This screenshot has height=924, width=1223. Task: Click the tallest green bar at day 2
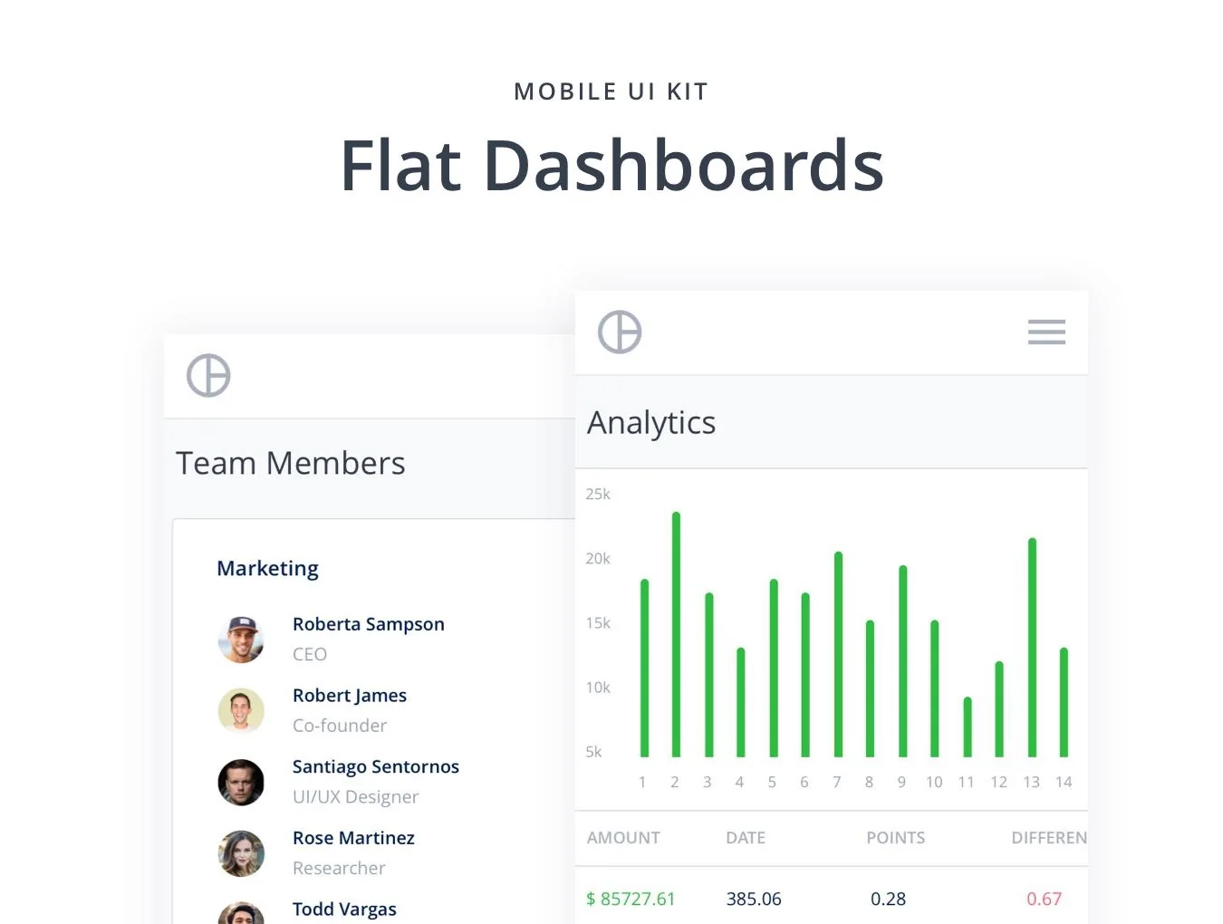tap(676, 634)
